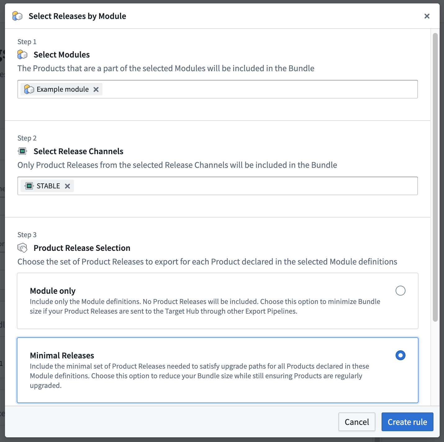Click the STABLE tag text
The image size is (444, 442).
(48, 186)
